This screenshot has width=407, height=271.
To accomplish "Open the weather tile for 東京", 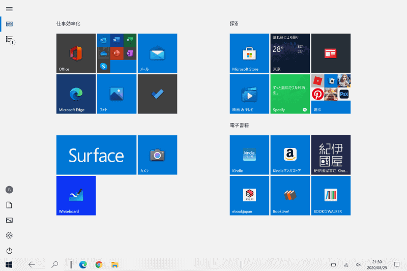I will [290, 53].
